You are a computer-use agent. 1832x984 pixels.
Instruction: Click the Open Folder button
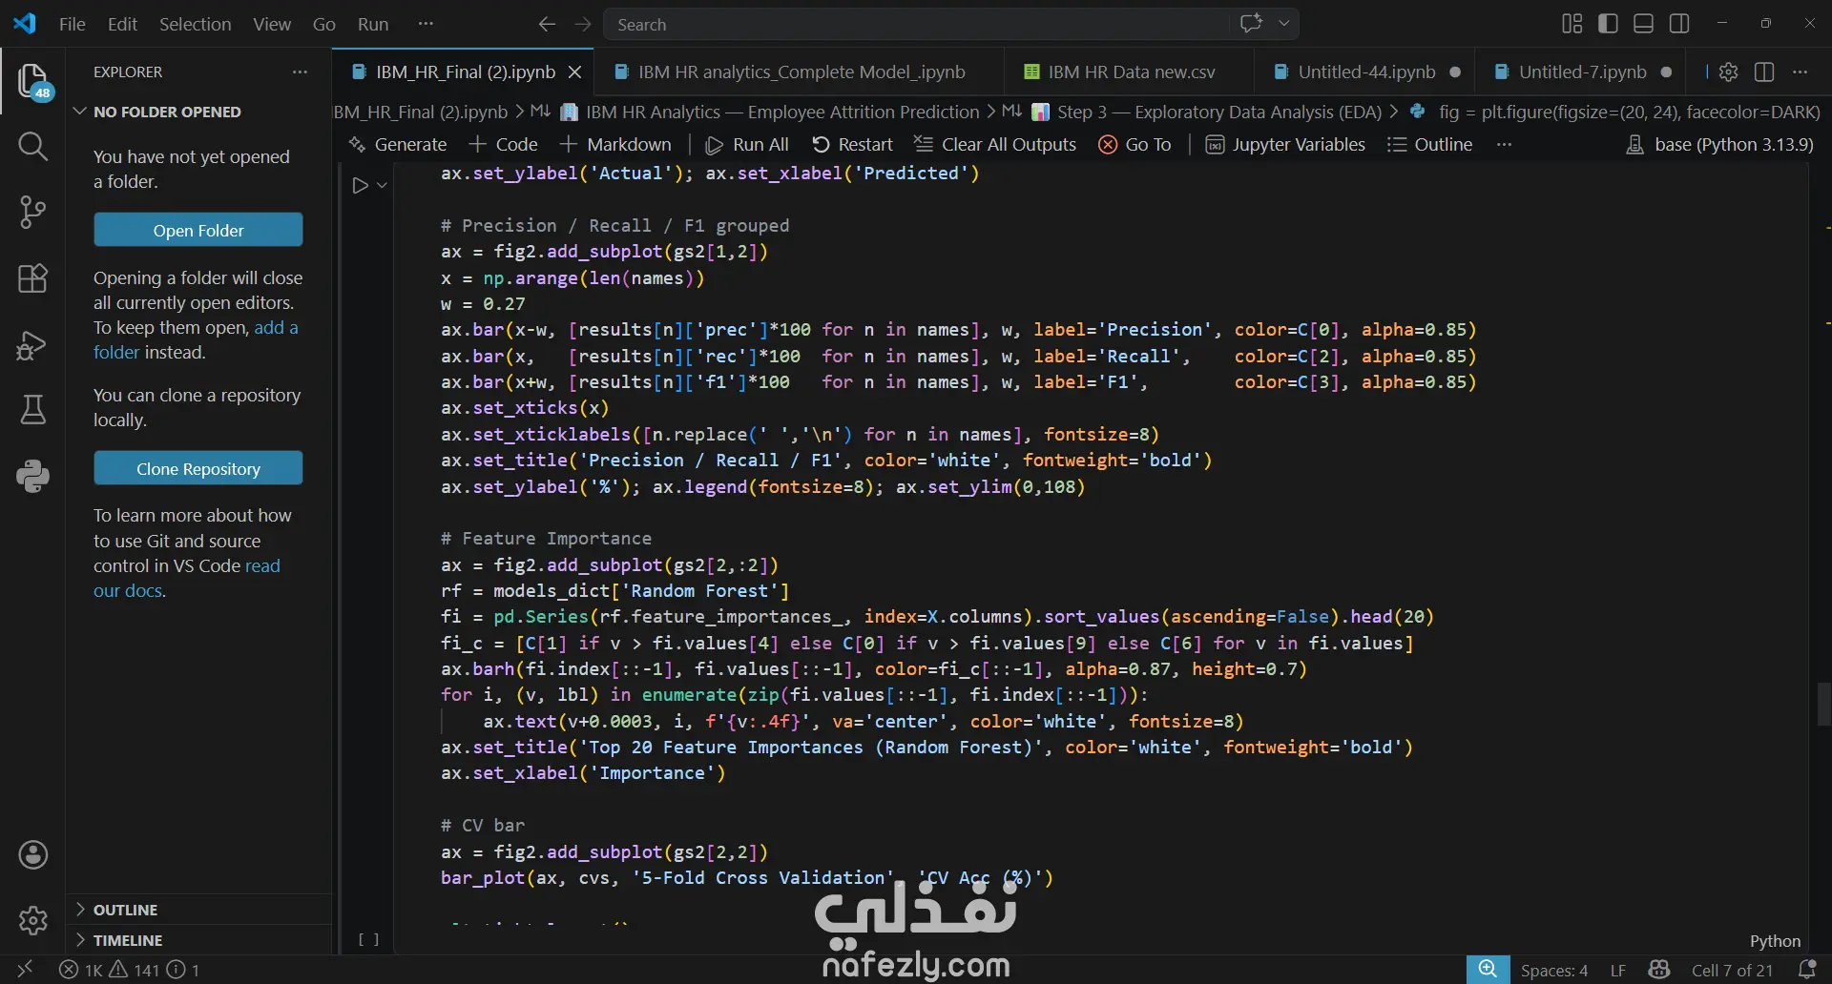click(198, 230)
